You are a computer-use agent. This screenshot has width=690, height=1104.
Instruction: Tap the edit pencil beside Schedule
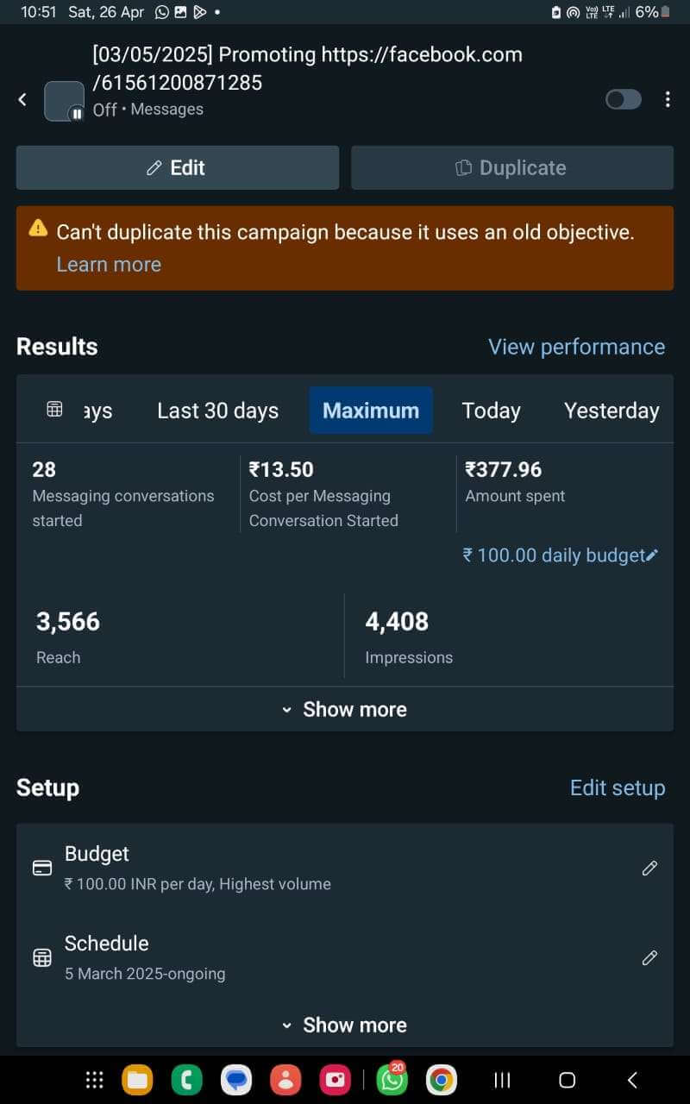(649, 958)
